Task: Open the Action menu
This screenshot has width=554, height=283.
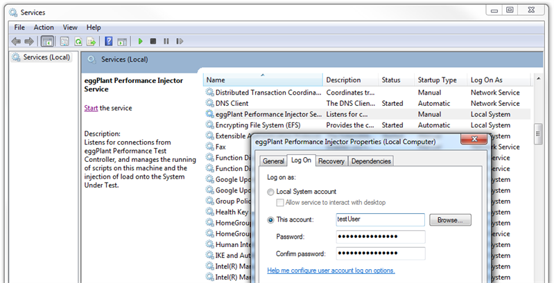Action: click(x=44, y=27)
